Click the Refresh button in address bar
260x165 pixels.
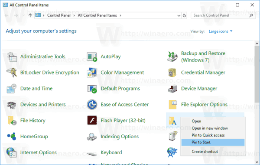[184, 16]
